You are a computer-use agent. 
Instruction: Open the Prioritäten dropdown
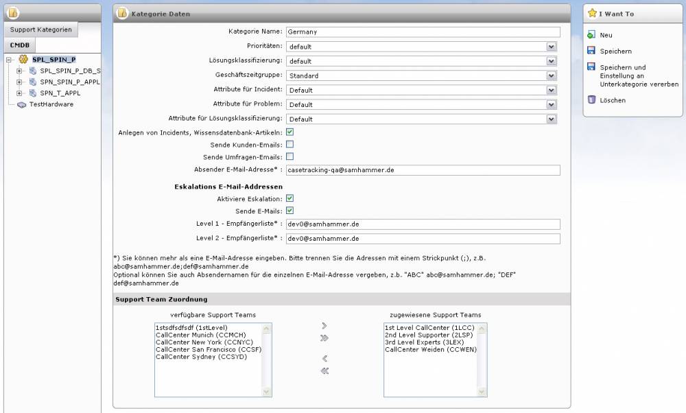551,47
